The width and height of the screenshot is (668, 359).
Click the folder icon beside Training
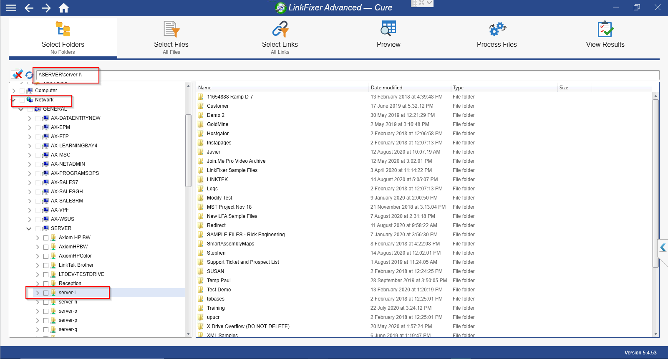pyautogui.click(x=201, y=308)
